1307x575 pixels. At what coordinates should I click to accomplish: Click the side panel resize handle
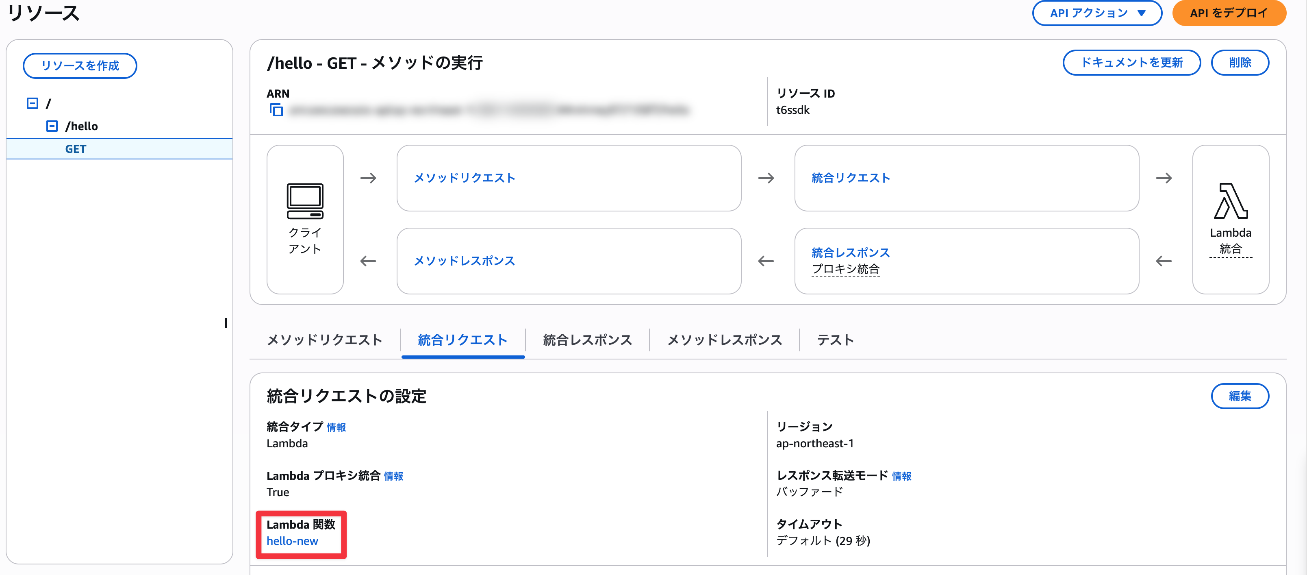(226, 323)
